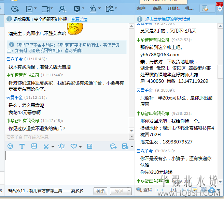Click the 查找 search magnifier icon
This screenshot has width=224, height=199.
[x=139, y=189]
